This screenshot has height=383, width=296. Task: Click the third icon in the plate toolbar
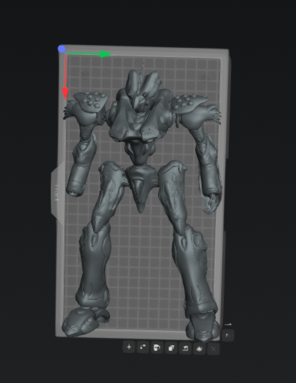[157, 347]
